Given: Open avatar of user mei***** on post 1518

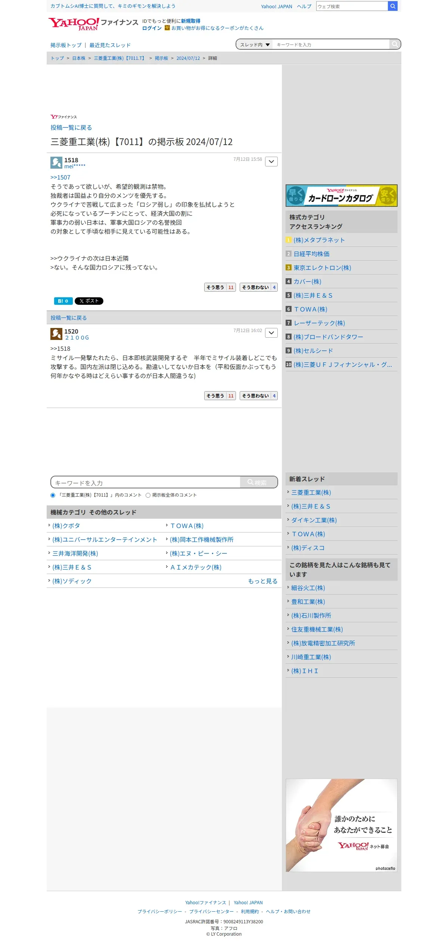Looking at the screenshot, I should click(x=56, y=163).
